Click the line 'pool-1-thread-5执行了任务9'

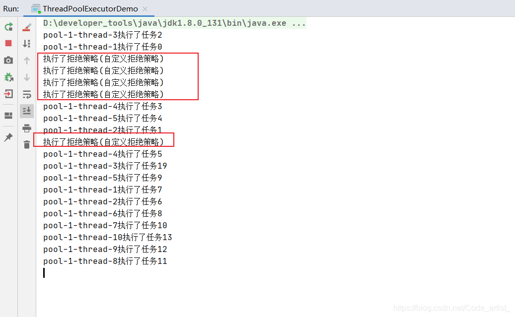[x=102, y=178]
